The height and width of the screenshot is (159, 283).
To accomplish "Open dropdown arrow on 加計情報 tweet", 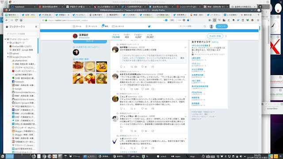I will point(185,47).
